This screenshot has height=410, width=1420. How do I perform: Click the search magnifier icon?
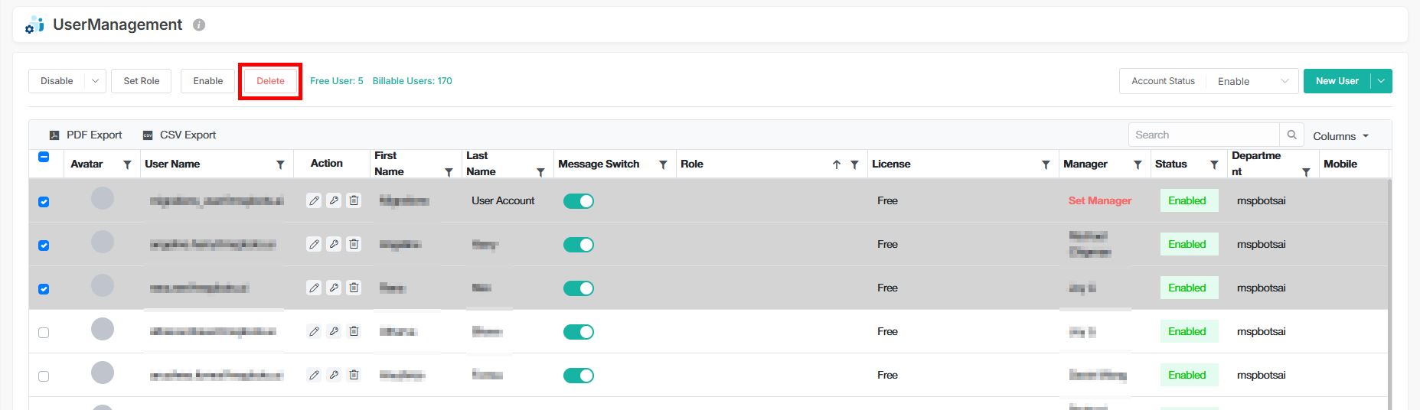click(x=1291, y=135)
